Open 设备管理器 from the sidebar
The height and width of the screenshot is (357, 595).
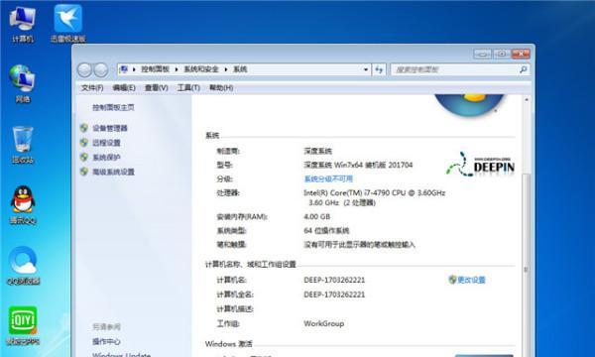(x=110, y=128)
